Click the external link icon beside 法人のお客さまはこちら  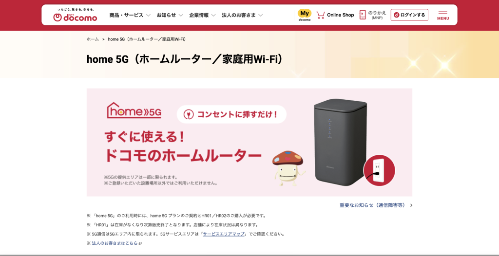pyautogui.click(x=140, y=243)
